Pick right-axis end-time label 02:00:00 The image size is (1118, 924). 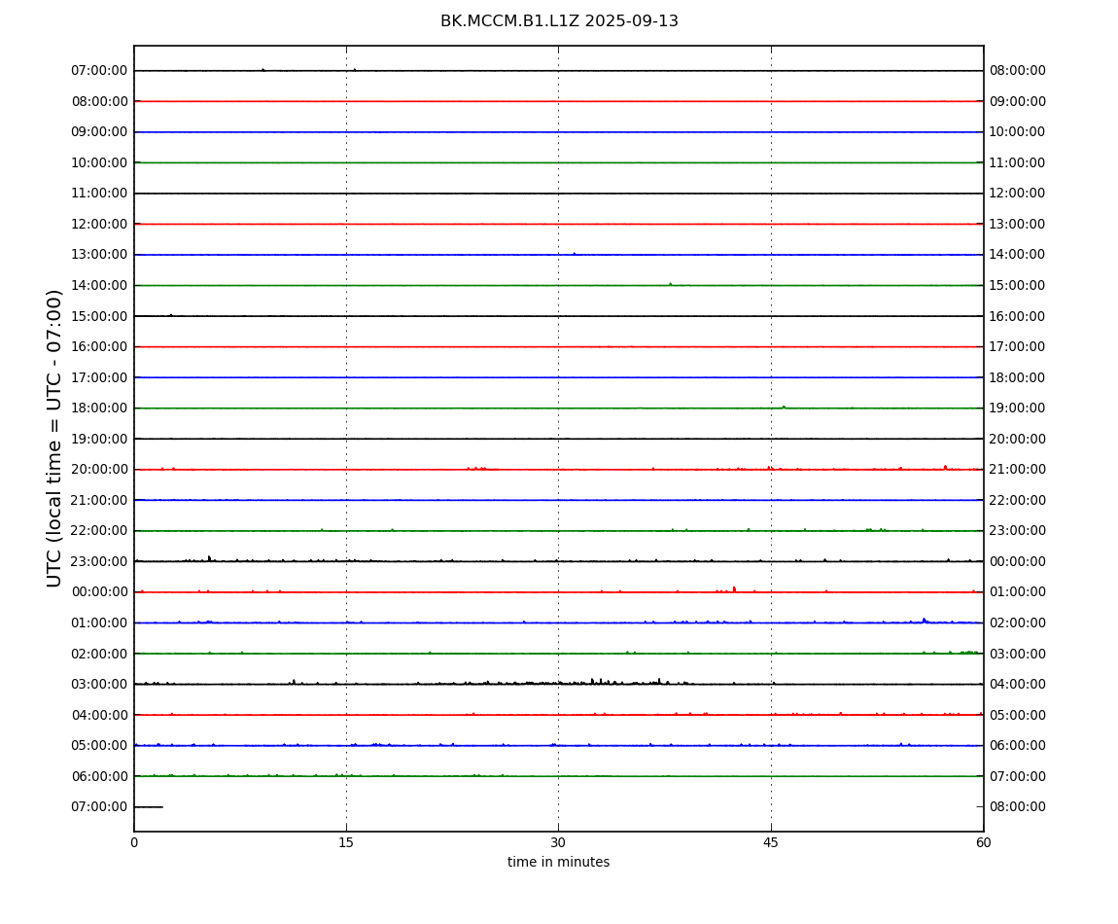click(x=1018, y=622)
